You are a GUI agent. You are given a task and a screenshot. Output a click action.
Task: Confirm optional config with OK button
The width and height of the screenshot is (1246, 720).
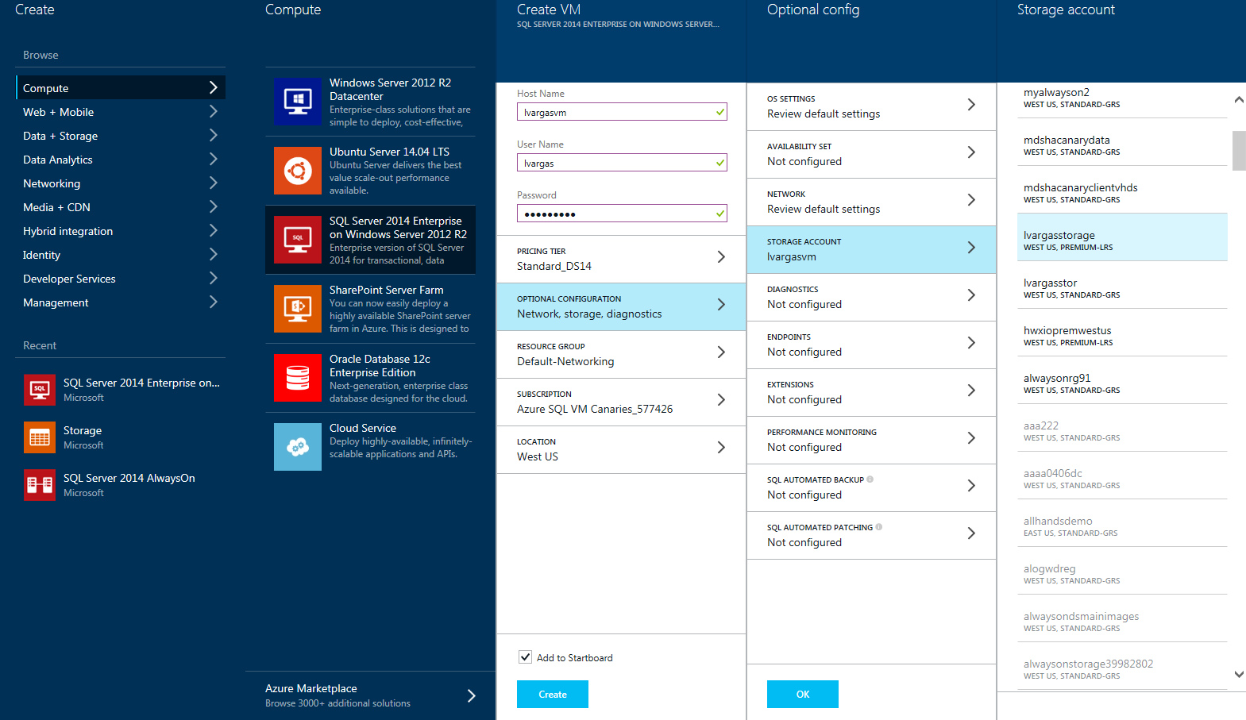coord(802,694)
